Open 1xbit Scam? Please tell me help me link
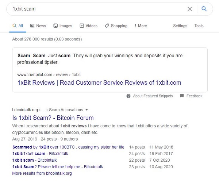The image size is (219, 181). click(58, 167)
